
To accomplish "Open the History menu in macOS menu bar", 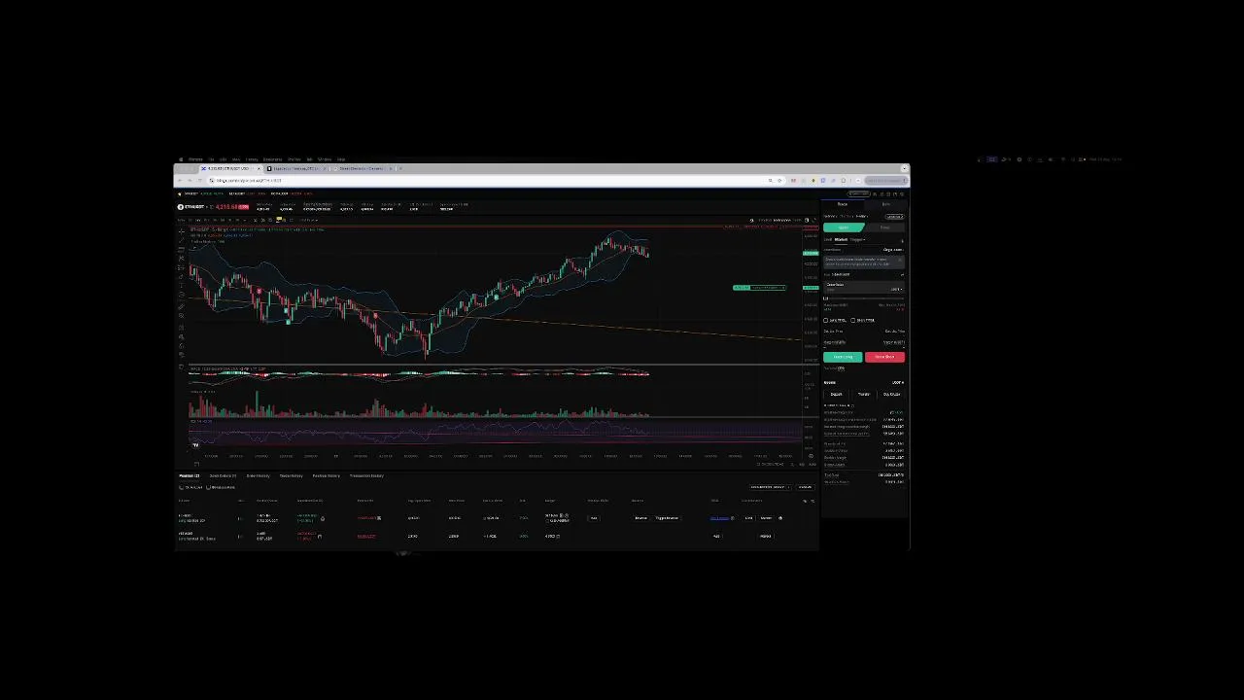I will click(252, 159).
